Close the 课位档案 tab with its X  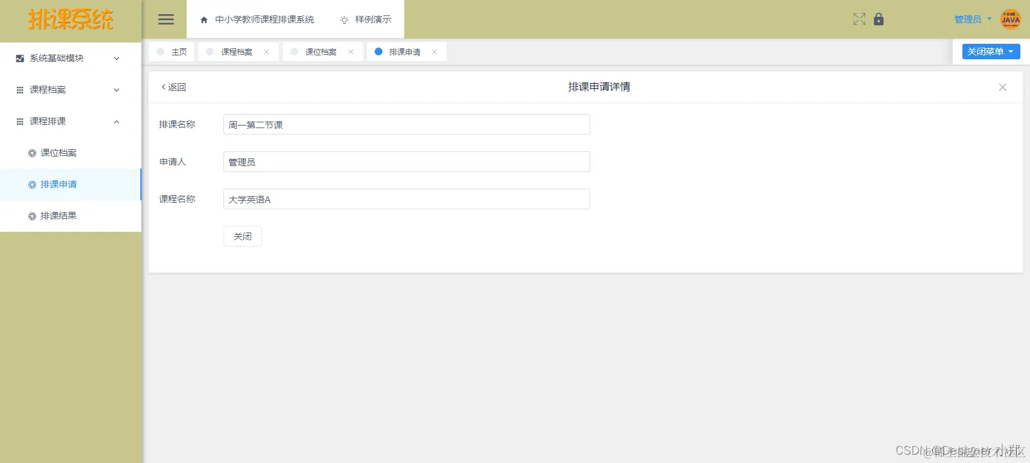point(351,52)
